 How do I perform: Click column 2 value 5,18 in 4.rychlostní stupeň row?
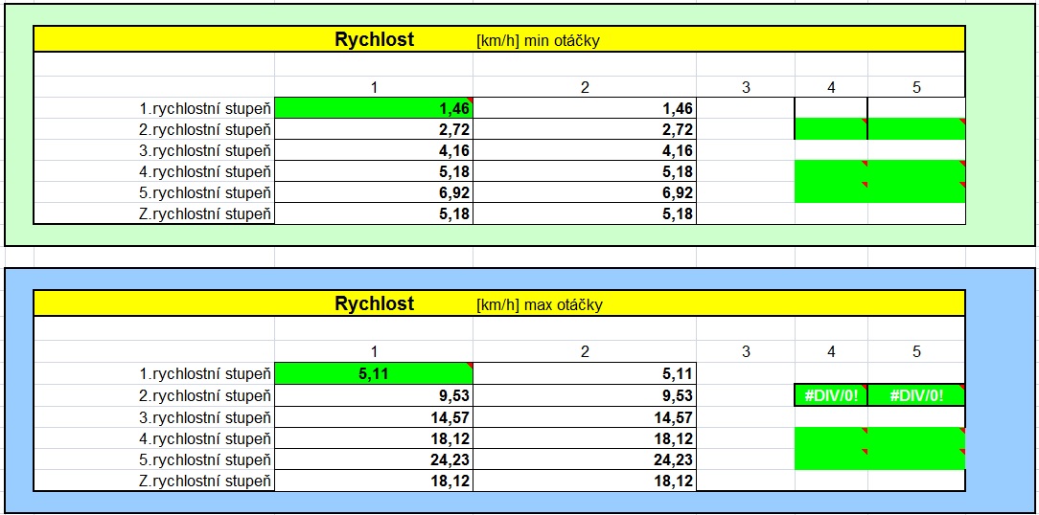pyautogui.click(x=585, y=171)
